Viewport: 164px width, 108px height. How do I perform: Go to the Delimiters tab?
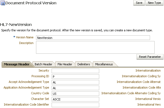click(84, 64)
